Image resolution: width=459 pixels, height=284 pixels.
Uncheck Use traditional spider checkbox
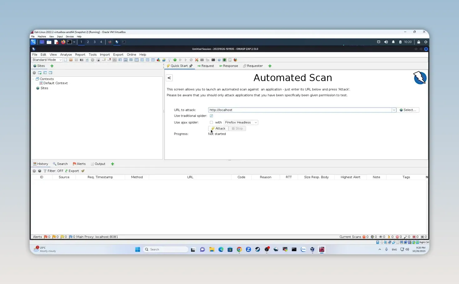pos(211,116)
